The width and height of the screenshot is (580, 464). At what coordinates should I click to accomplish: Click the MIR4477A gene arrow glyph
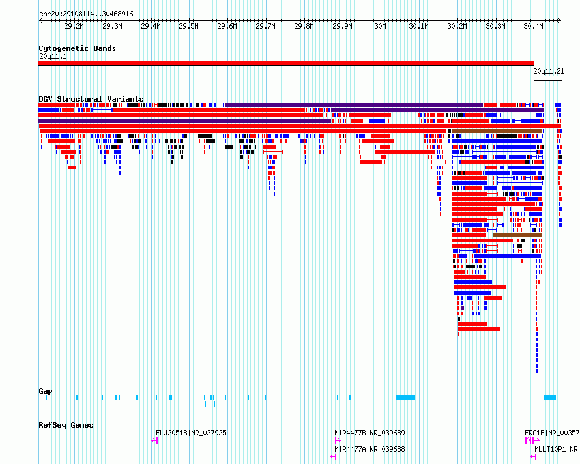[x=333, y=457]
